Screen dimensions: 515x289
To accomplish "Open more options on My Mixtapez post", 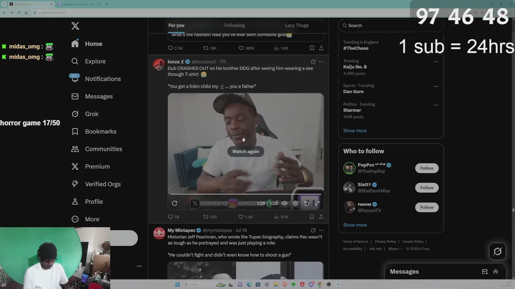I will pos(321,230).
